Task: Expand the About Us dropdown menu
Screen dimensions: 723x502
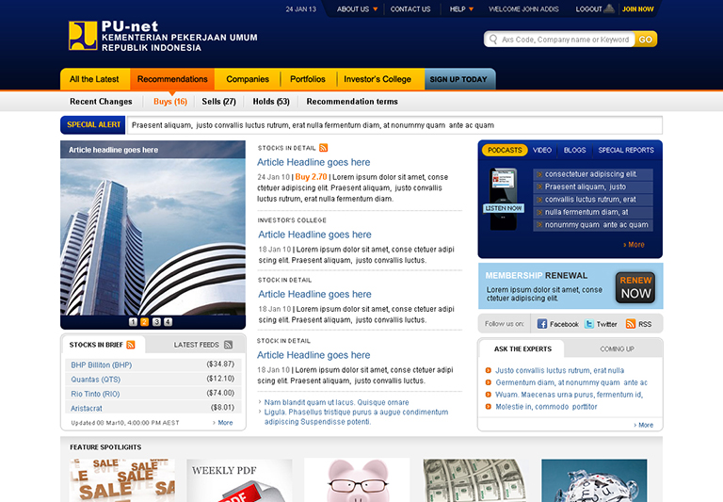Action: point(376,9)
